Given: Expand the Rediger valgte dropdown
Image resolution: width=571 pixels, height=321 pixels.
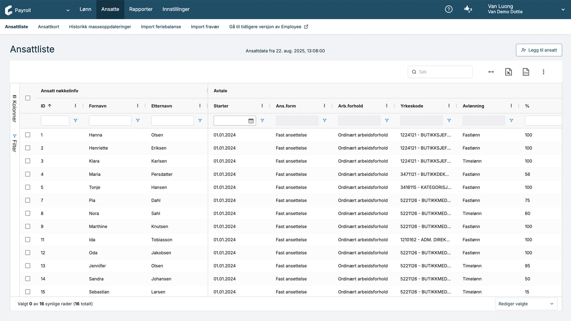Looking at the screenshot, I should pyautogui.click(x=526, y=304).
